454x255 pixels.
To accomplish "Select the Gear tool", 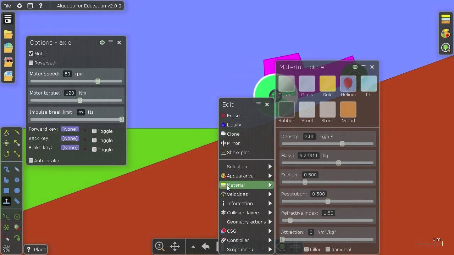I will tap(17, 180).
